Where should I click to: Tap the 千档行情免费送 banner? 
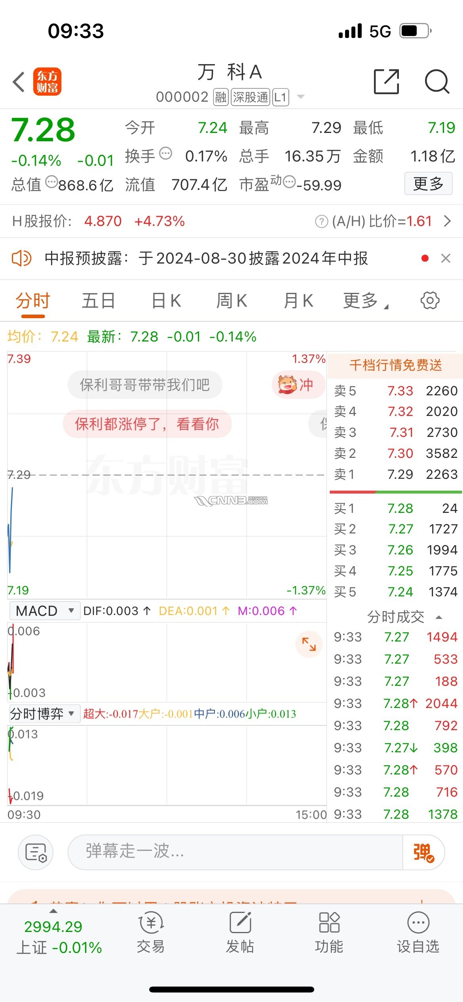point(395,365)
